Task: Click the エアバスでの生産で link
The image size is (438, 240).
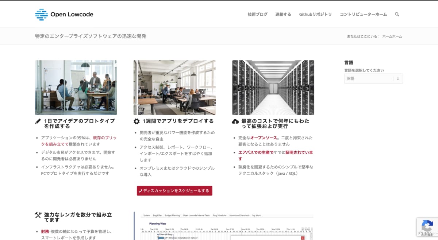Action: [255, 152]
